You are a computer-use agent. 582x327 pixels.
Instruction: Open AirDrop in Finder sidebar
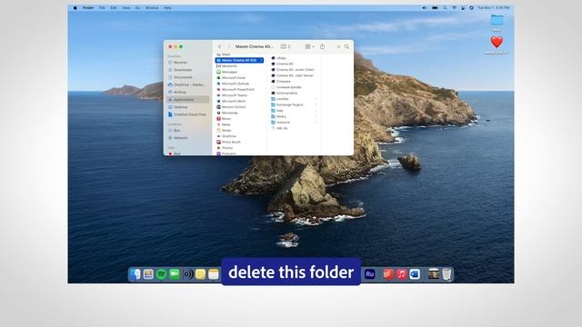point(180,92)
